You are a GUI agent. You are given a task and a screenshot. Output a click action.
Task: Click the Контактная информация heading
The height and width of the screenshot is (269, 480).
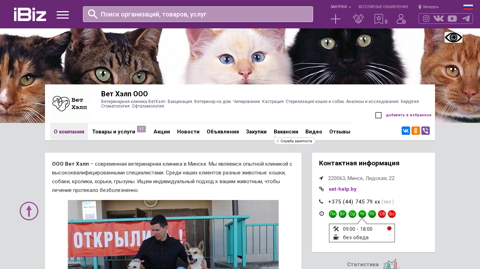click(359, 163)
